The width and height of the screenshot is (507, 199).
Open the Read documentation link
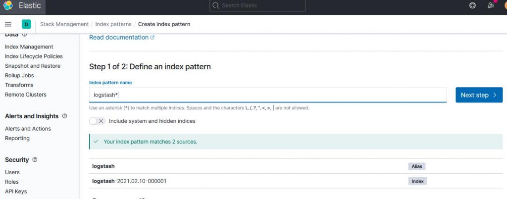(x=122, y=38)
